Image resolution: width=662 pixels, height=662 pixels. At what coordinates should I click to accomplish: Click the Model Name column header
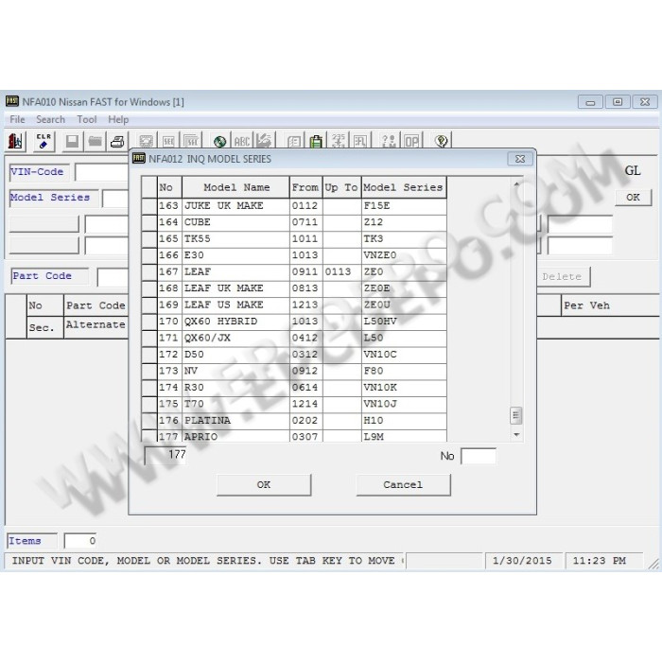[236, 187]
